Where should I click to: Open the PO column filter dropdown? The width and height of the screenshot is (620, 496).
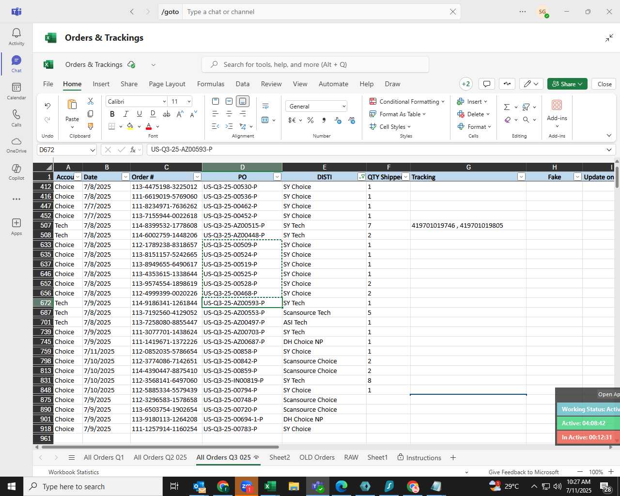pyautogui.click(x=277, y=177)
